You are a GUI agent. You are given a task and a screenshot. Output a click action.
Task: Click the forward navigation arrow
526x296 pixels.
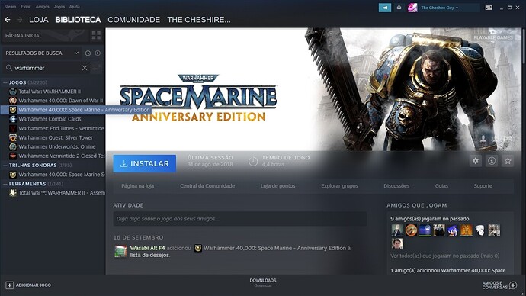pos(20,20)
